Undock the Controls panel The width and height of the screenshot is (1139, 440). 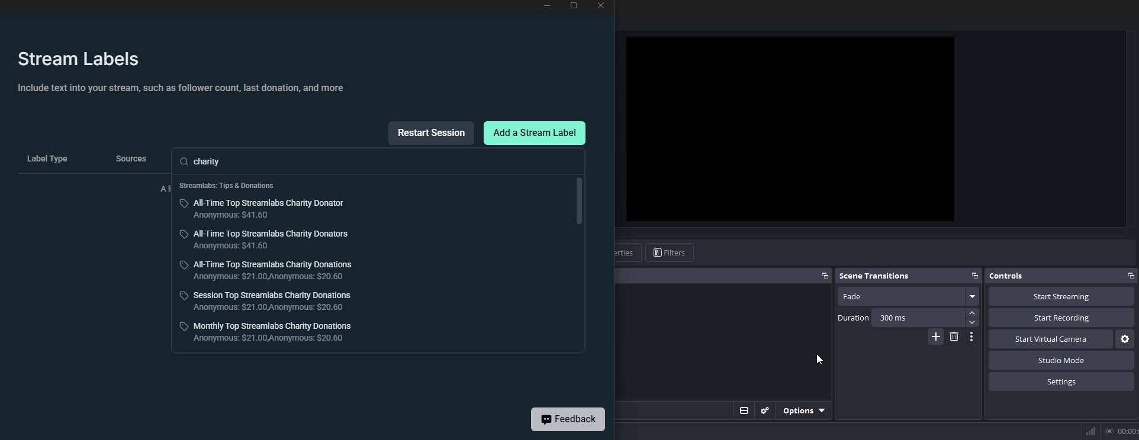pyautogui.click(x=1131, y=276)
